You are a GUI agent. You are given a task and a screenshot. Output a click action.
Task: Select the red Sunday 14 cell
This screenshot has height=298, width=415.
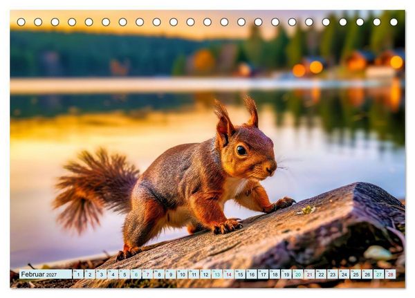tap(229, 274)
